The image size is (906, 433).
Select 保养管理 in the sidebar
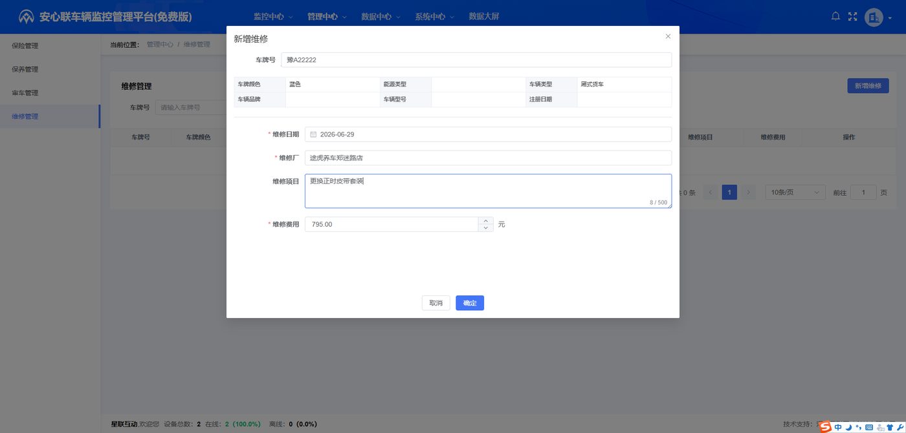point(50,69)
